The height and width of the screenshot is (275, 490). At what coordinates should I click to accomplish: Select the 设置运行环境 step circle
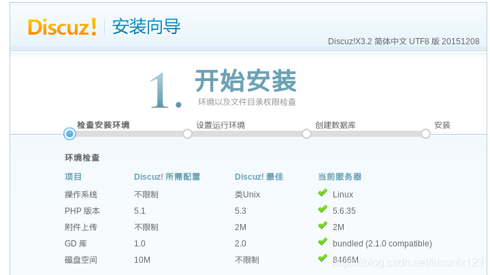188,133
